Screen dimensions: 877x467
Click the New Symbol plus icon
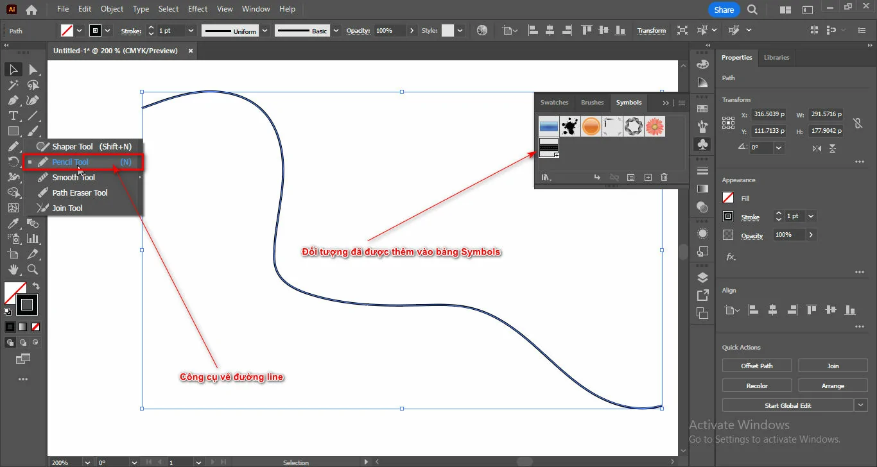click(x=648, y=178)
